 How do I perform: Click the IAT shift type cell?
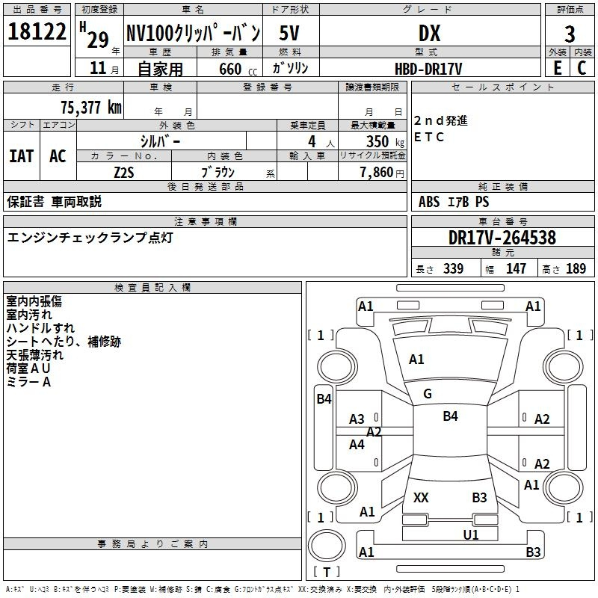(x=21, y=156)
